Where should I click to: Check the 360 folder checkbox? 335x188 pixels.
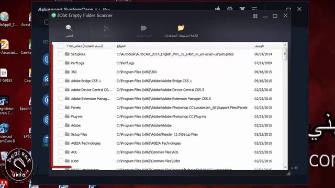point(61,72)
